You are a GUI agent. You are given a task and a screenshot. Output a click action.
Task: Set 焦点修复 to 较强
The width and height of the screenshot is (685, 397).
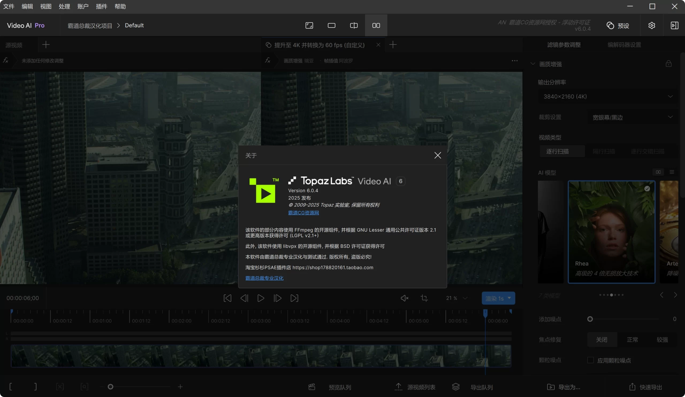[662, 340]
